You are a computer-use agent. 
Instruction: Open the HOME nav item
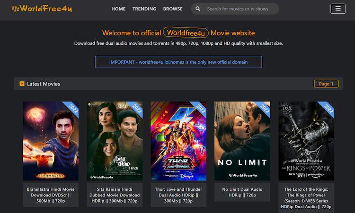(118, 9)
